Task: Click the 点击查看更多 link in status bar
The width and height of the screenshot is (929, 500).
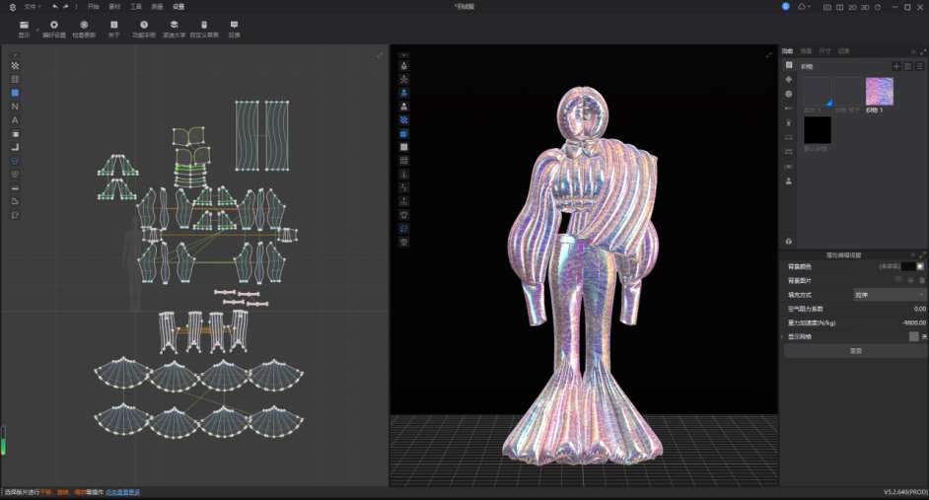Action: point(123,492)
